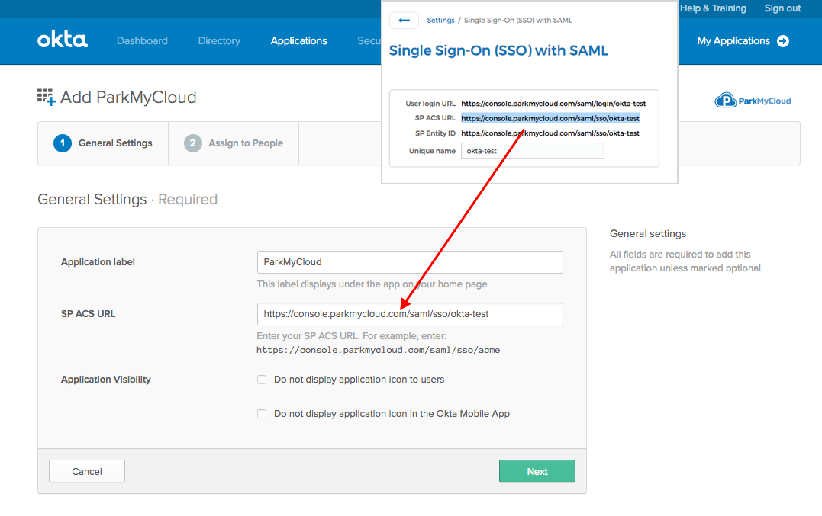Check Do not display application icon to users

click(x=262, y=380)
